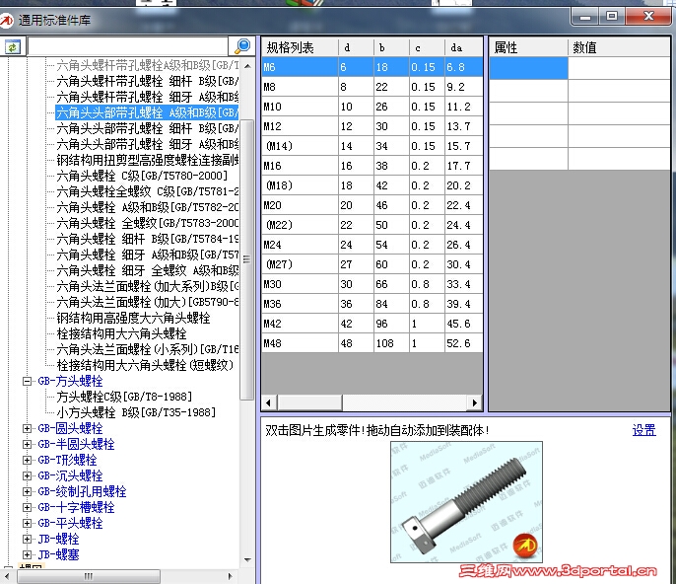
Task: Select 钢结构用扭剪型高强度螺栓连接副 item
Action: [148, 160]
